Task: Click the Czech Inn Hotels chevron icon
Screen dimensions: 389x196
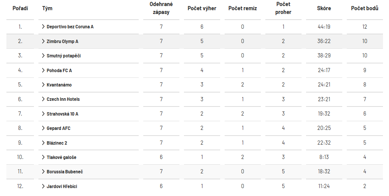Action: 43,99
